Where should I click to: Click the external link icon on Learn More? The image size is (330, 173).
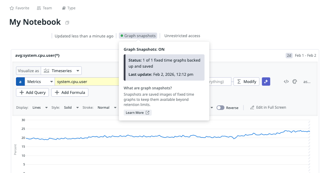coord(148,113)
